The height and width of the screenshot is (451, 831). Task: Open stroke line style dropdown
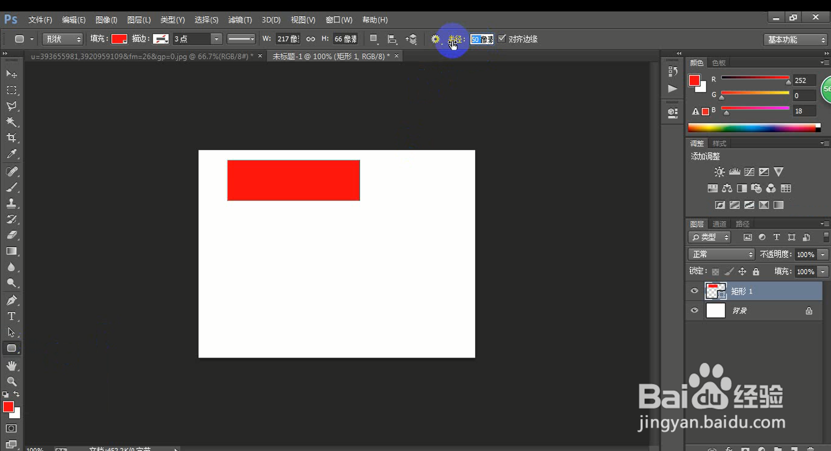[x=242, y=39]
